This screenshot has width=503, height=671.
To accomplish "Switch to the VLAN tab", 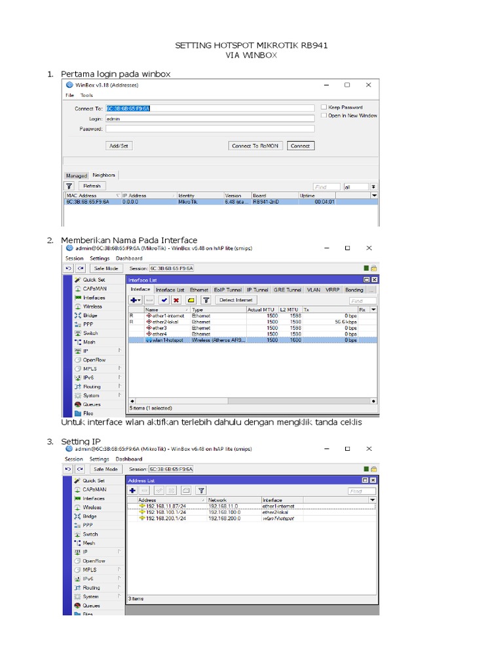I will coord(314,290).
